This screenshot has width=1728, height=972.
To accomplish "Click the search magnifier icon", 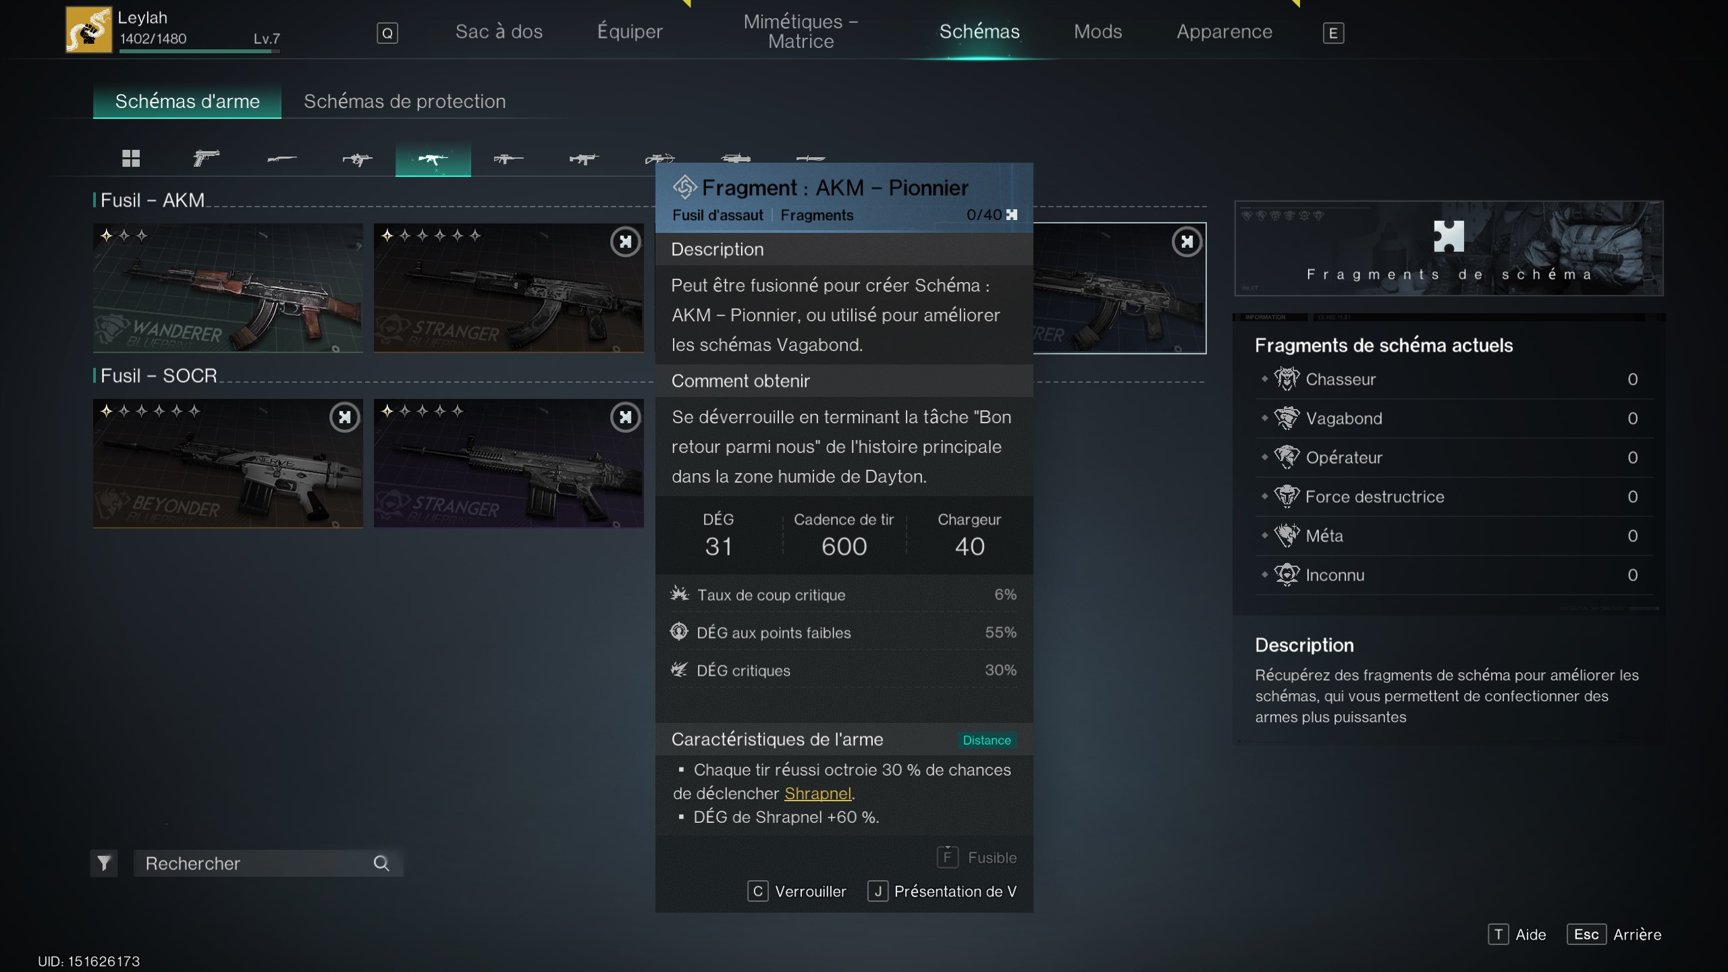I will pyautogui.click(x=381, y=863).
